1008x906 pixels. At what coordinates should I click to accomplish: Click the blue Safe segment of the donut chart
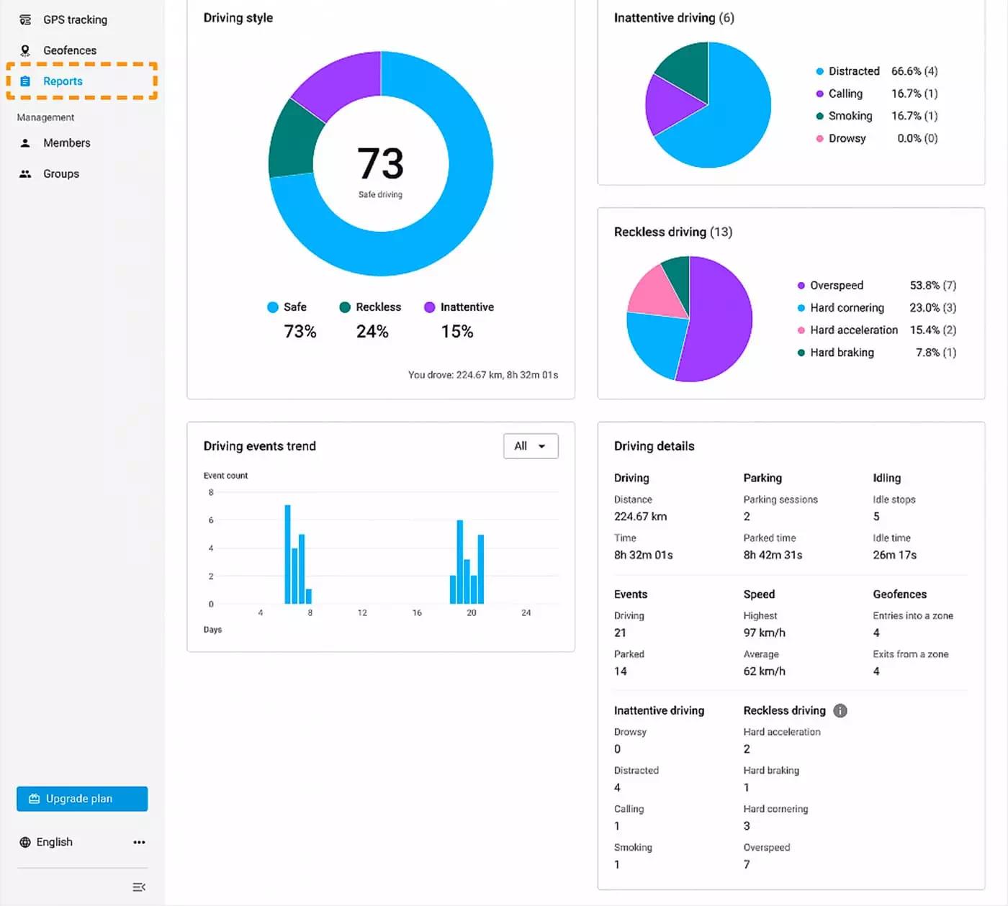tap(461, 209)
